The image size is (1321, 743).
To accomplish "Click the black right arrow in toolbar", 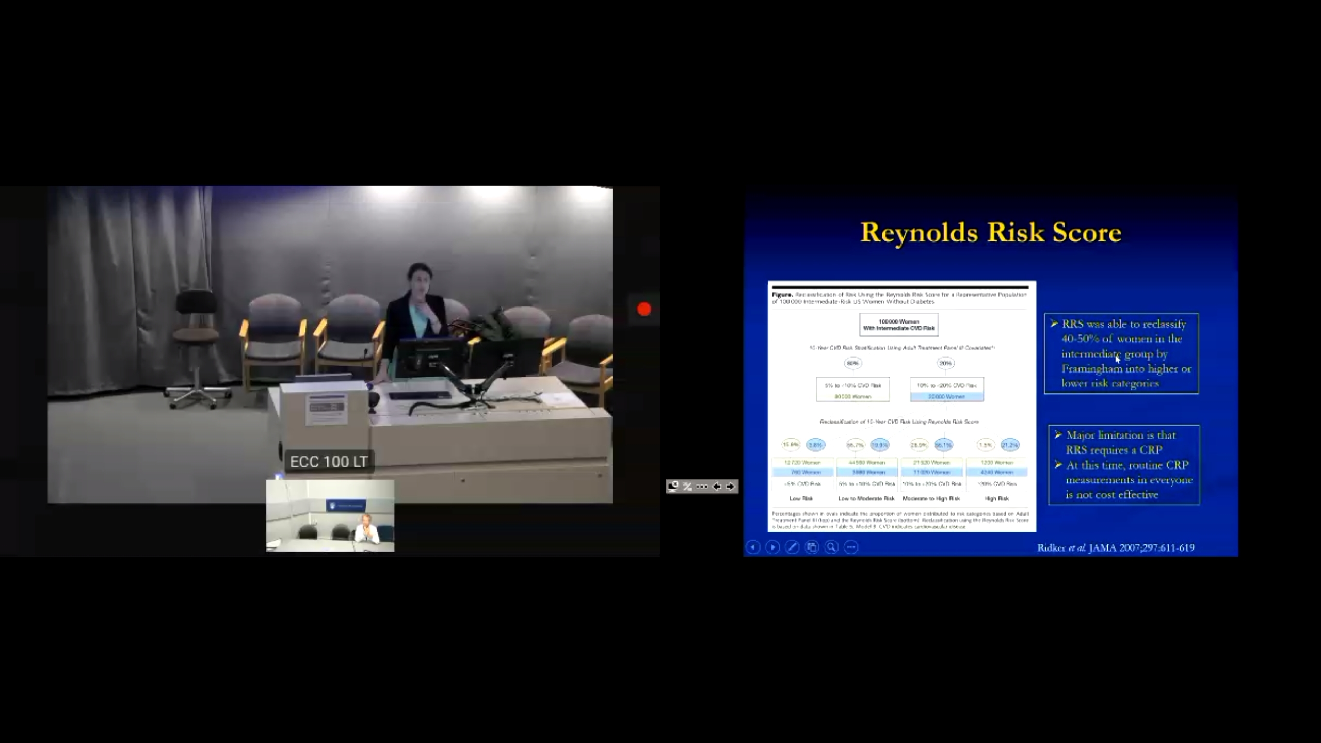I will (x=730, y=487).
